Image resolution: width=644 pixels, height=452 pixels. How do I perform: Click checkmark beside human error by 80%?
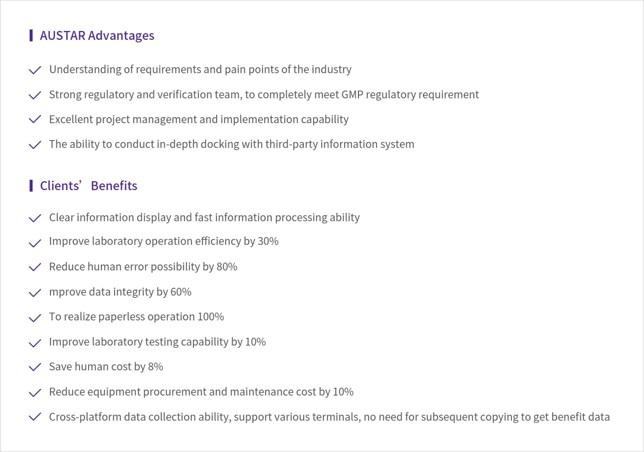tap(35, 267)
